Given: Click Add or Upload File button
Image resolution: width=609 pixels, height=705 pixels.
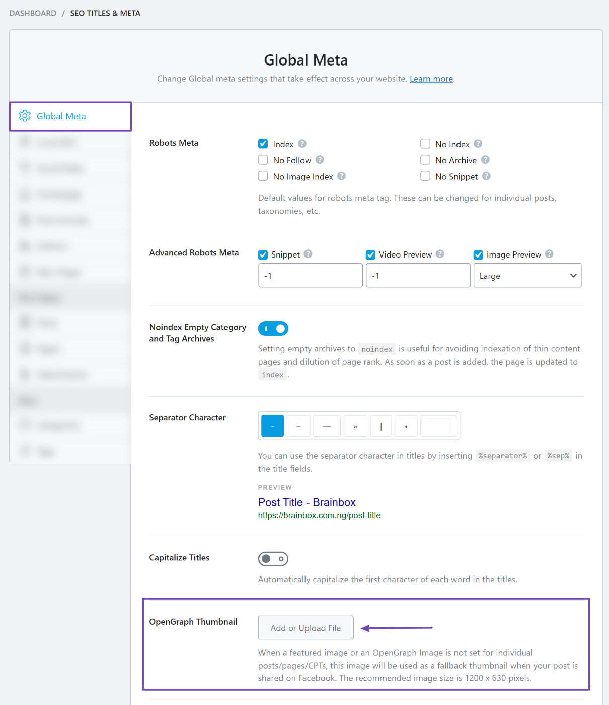Looking at the screenshot, I should pyautogui.click(x=306, y=628).
